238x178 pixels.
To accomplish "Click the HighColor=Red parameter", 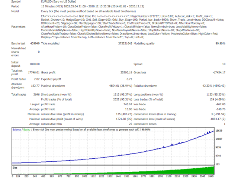I will pyautogui.click(x=208, y=34).
